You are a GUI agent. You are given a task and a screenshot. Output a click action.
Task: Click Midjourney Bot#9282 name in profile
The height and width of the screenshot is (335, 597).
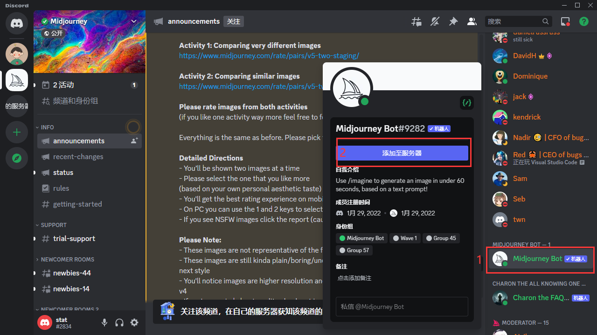tap(380, 128)
